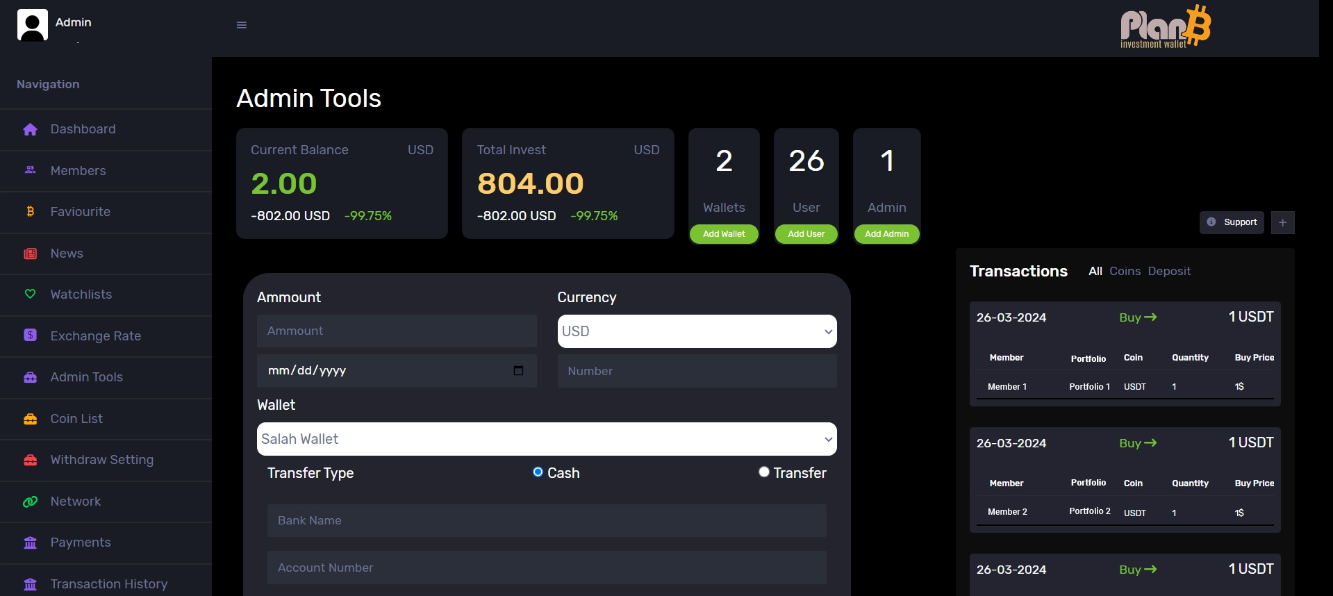Click the Admin profile avatar
This screenshot has height=596, width=1333.
point(33,25)
